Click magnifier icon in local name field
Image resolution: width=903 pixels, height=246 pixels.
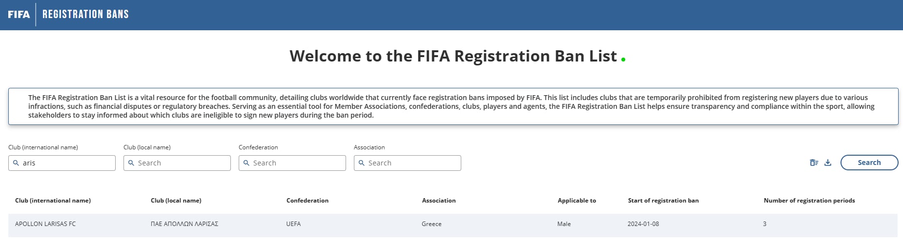click(131, 163)
